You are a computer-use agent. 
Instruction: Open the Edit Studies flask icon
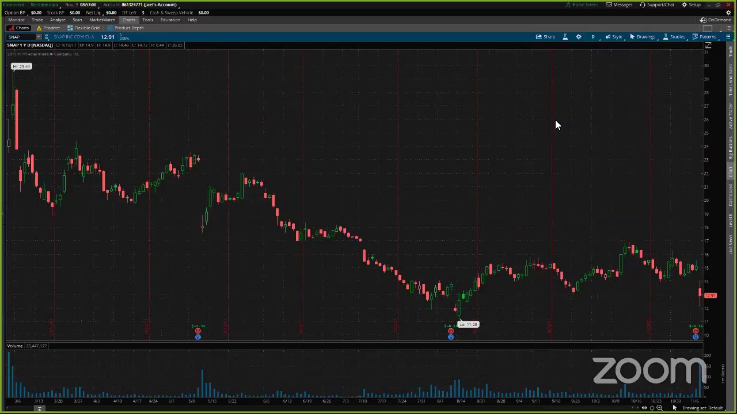(x=565, y=37)
